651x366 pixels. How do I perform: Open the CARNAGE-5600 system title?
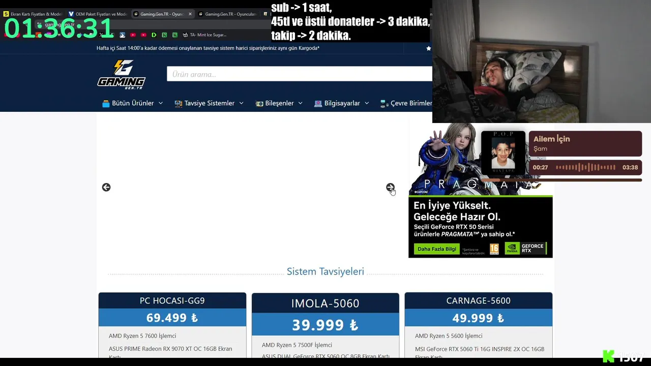click(479, 300)
